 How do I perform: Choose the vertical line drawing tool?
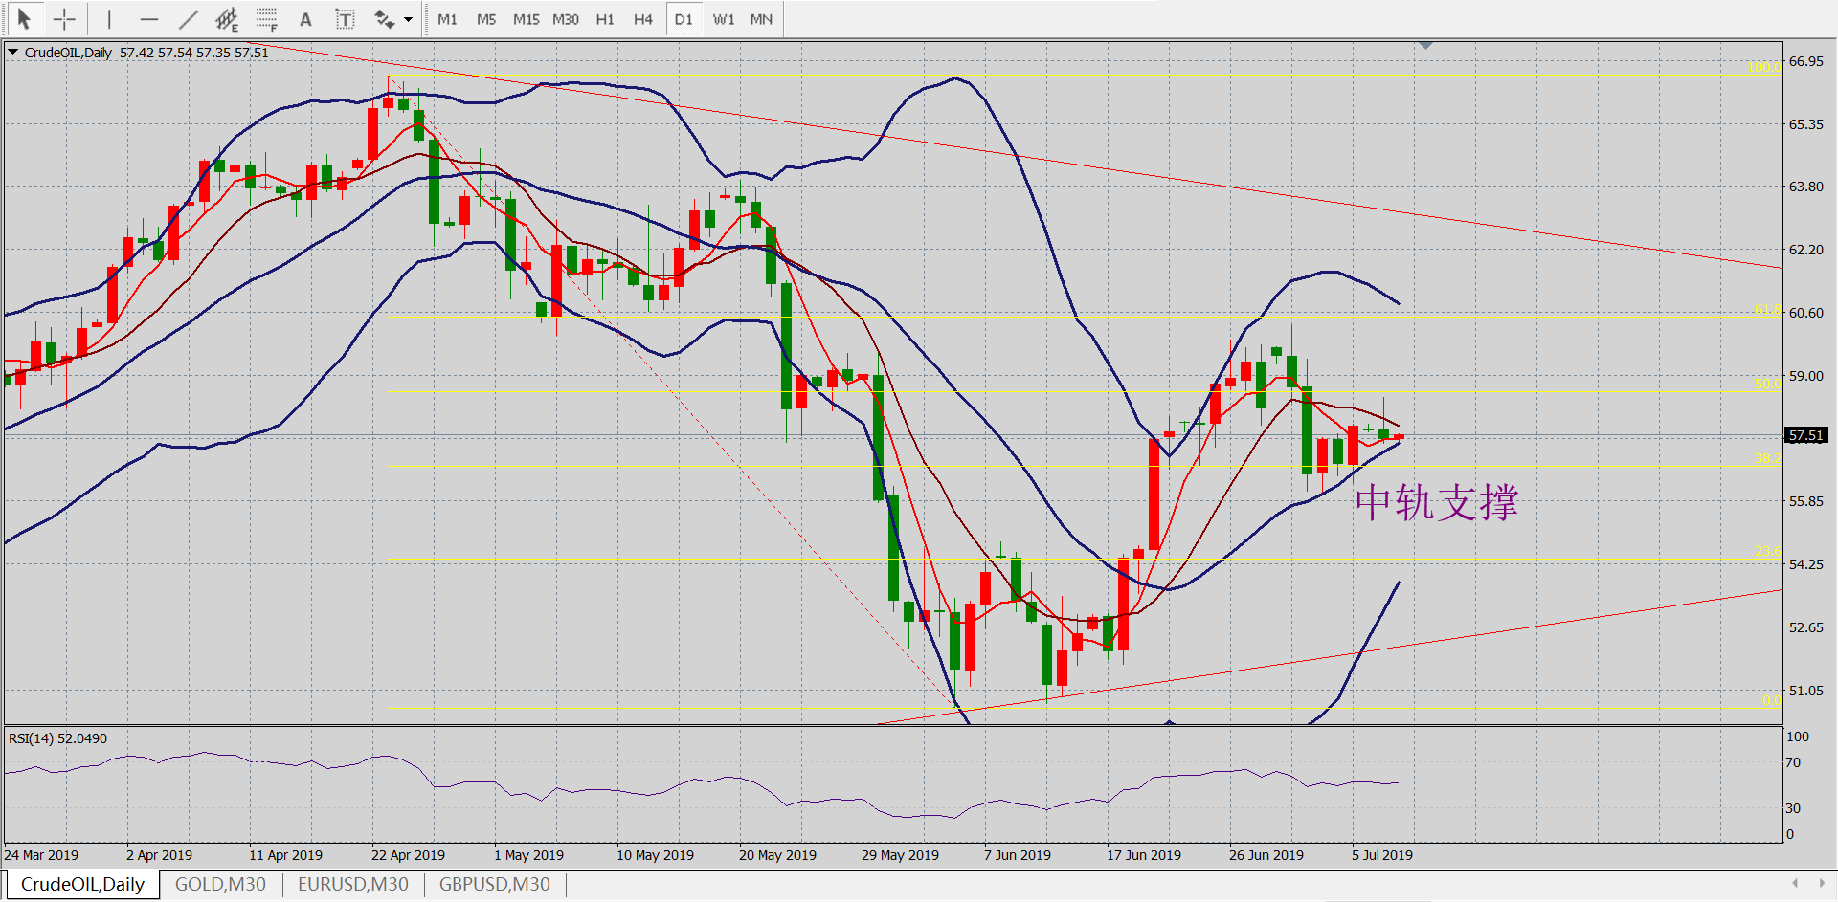[109, 19]
